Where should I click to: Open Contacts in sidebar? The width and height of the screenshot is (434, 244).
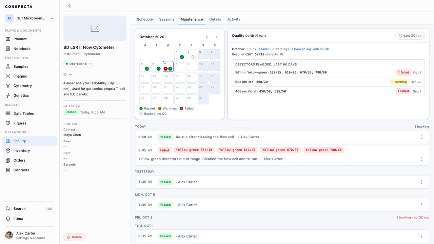[30, 170]
